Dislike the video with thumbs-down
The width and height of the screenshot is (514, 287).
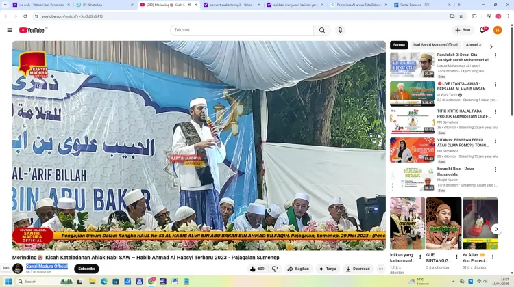click(275, 269)
